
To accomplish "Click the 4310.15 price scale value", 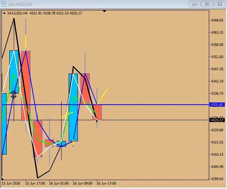I will [x=217, y=154].
